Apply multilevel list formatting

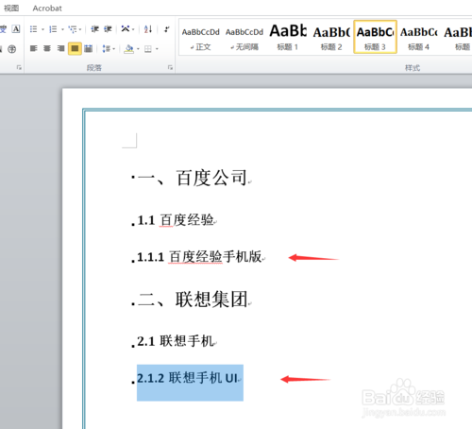click(73, 29)
